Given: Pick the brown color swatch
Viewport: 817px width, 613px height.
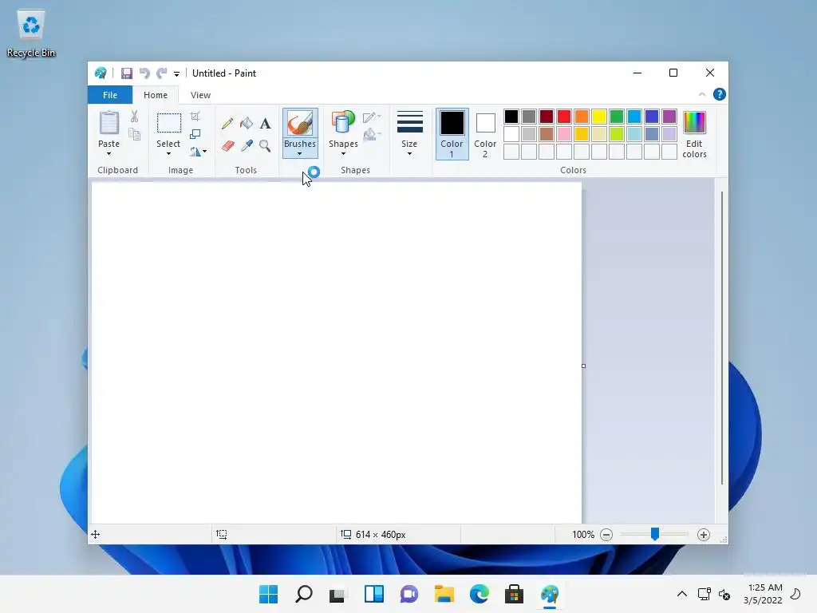Looking at the screenshot, I should pyautogui.click(x=546, y=134).
